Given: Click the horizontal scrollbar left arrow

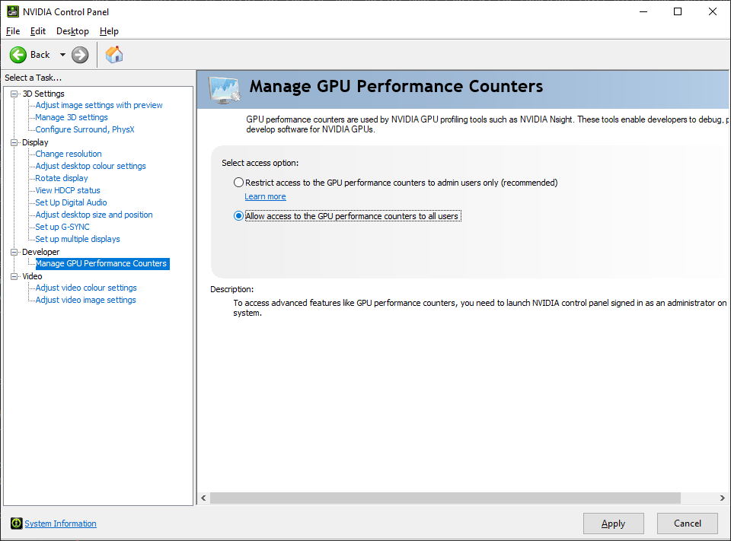Looking at the screenshot, I should pos(204,498).
